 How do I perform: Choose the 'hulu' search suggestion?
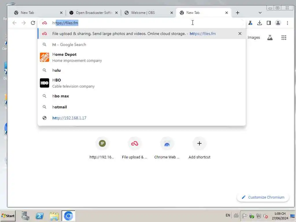142,70
